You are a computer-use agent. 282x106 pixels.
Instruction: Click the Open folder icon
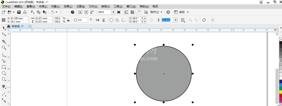pyautogui.click(x=9, y=12)
